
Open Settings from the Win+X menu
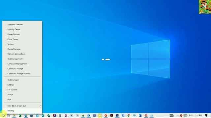point(22,85)
